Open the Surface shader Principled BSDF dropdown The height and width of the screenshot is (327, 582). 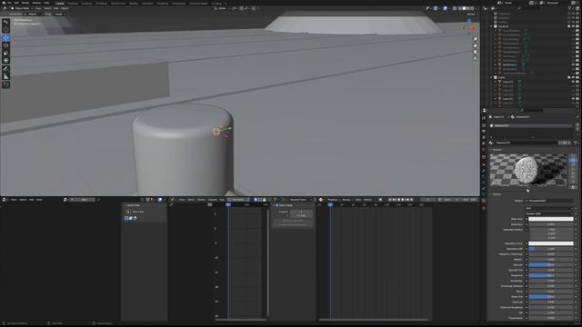tap(549, 201)
